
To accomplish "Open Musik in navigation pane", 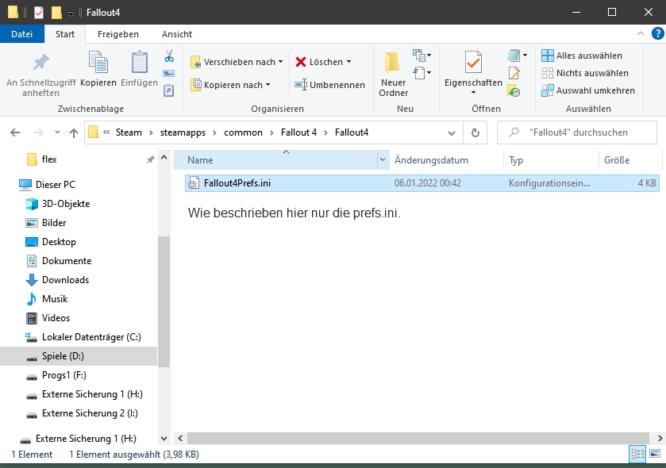I will click(54, 299).
